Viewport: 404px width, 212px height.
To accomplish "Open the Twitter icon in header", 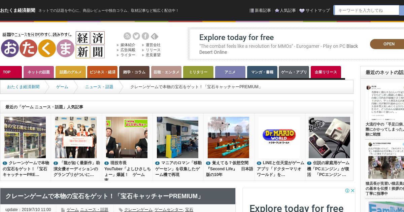I will 136,36.
